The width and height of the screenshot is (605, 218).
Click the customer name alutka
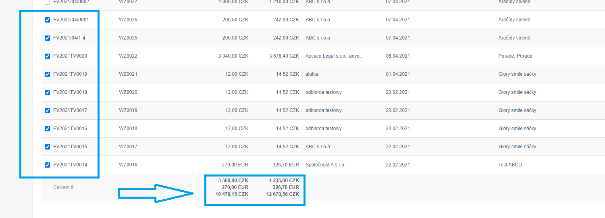point(312,74)
